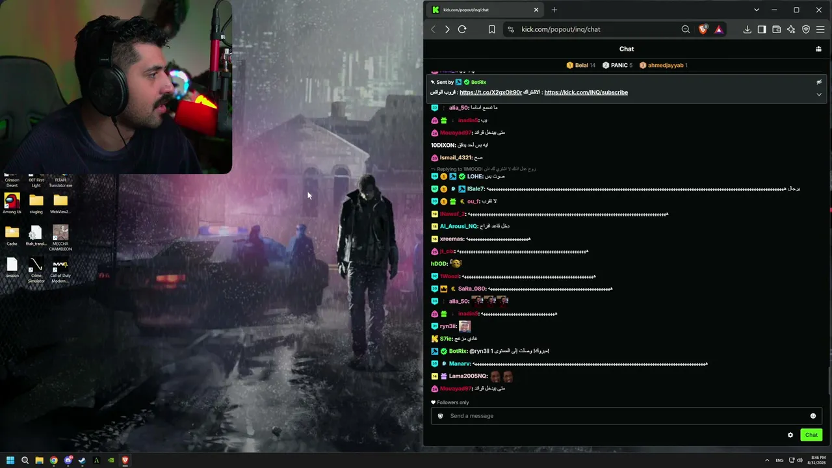The height and width of the screenshot is (468, 832).
Task: Open Google Chrome from taskbar
Action: 53,460
